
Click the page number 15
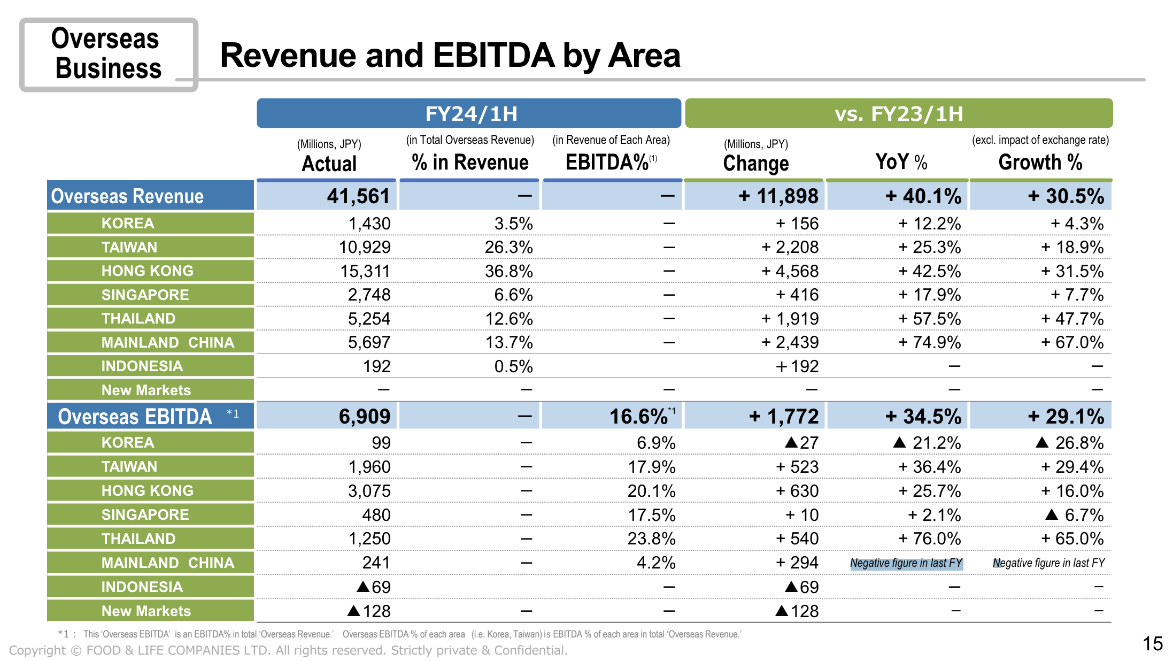point(1152,643)
